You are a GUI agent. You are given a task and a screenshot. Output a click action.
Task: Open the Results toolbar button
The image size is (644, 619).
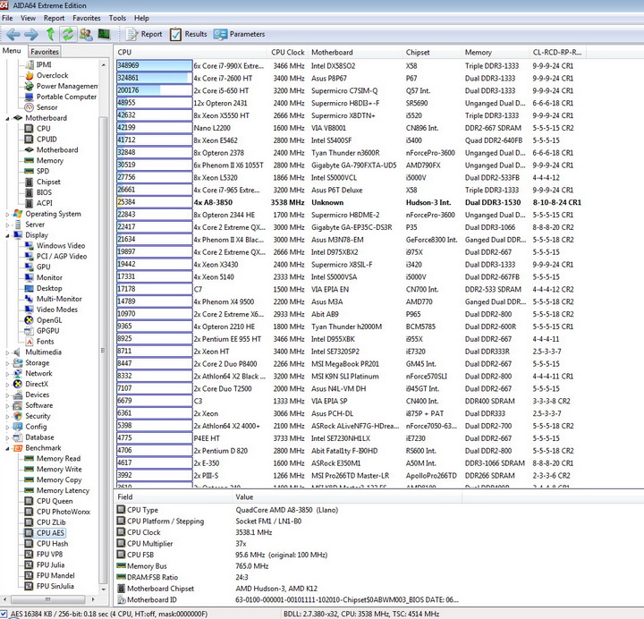[x=189, y=34]
